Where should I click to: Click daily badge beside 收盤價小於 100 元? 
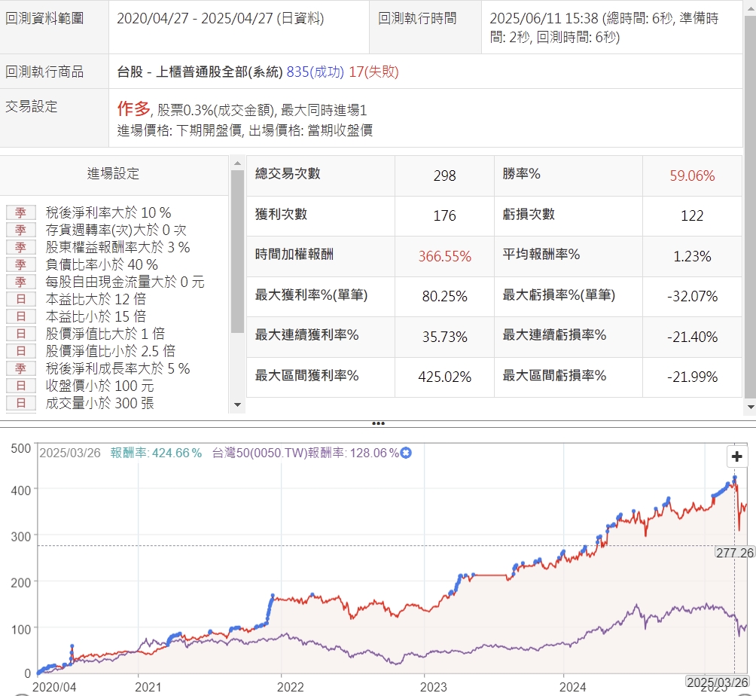click(x=20, y=386)
